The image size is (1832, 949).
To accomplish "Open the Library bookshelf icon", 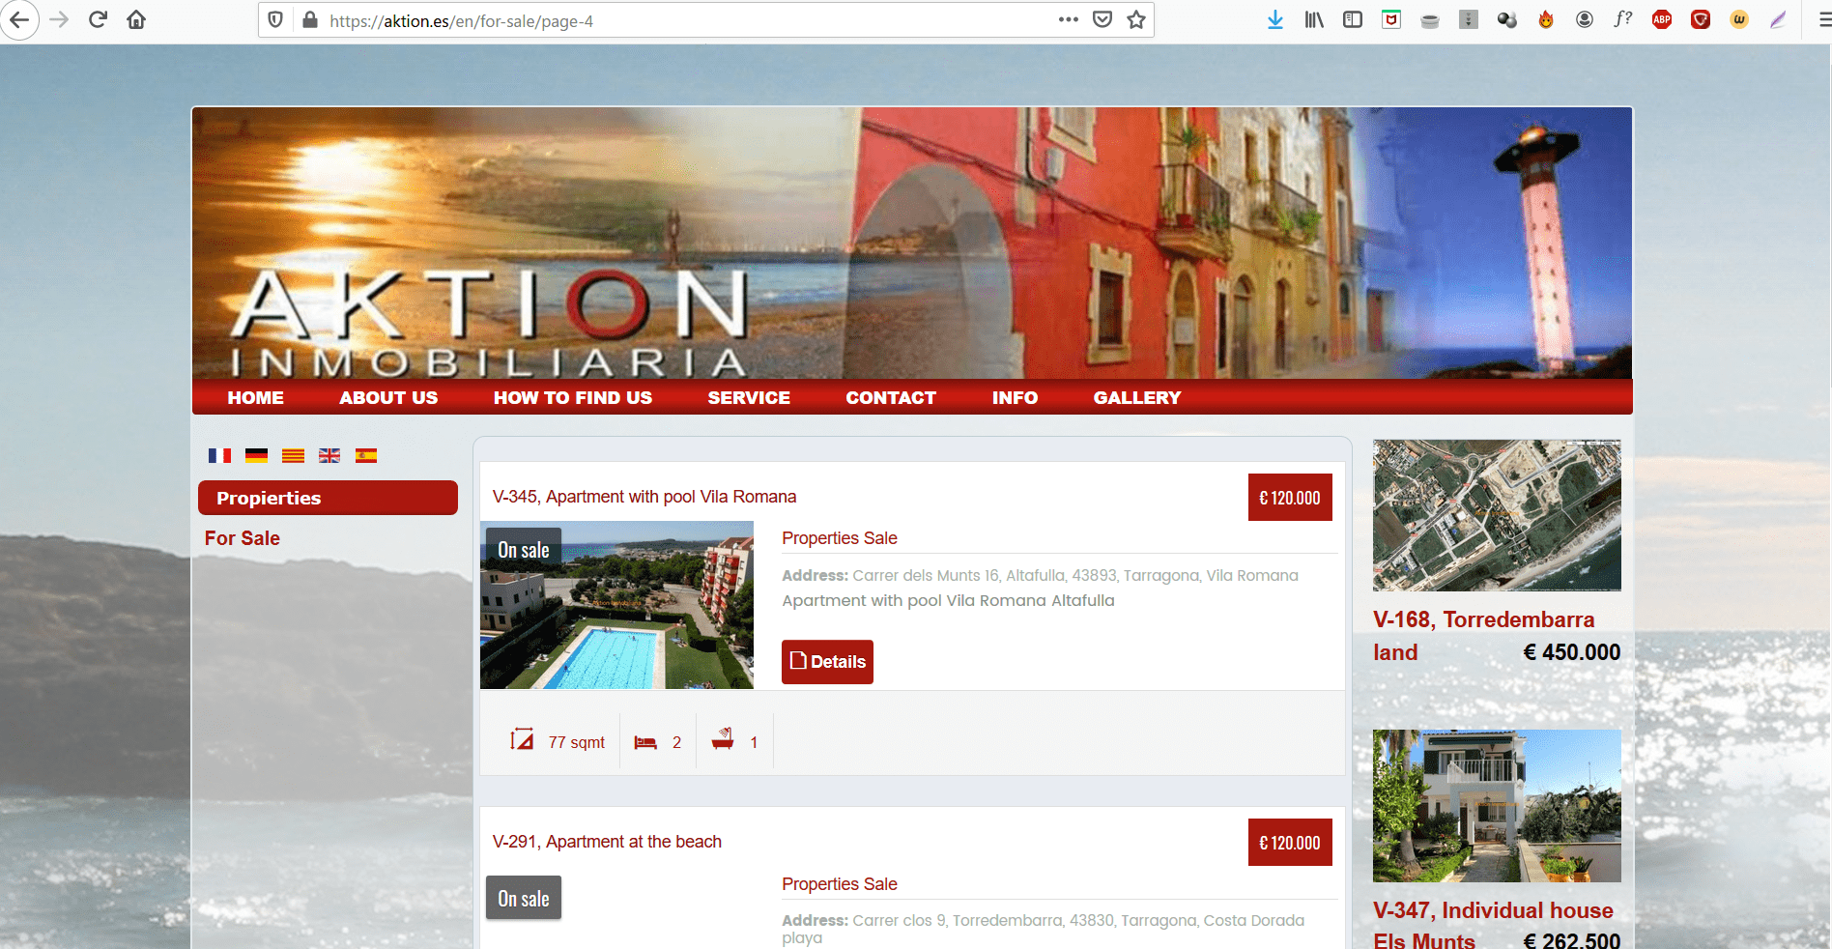I will coord(1314,19).
